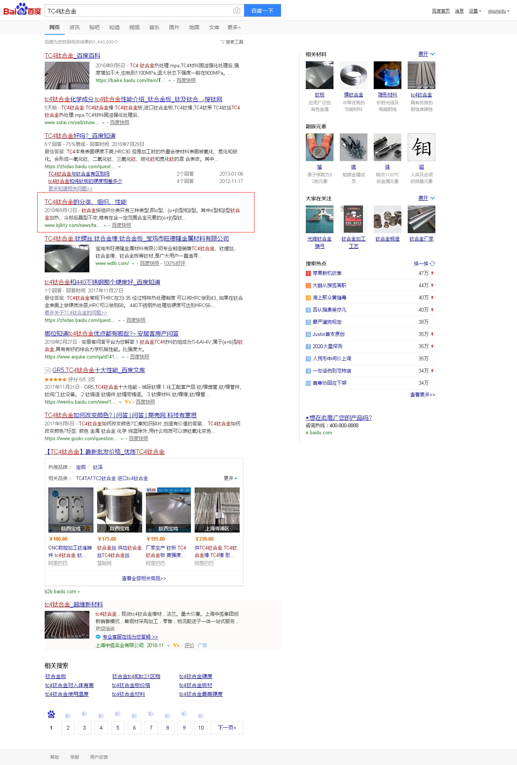Screen dimensions: 517x765
Task: Open the 评价 link in the ad
Action: [x=189, y=645]
